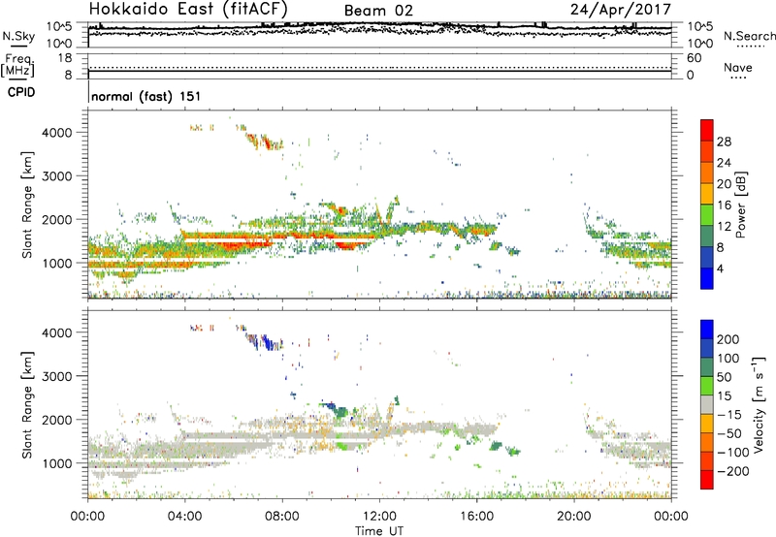776x537 pixels.
Task: Click the Power [dB] color bar label
Action: pos(740,205)
